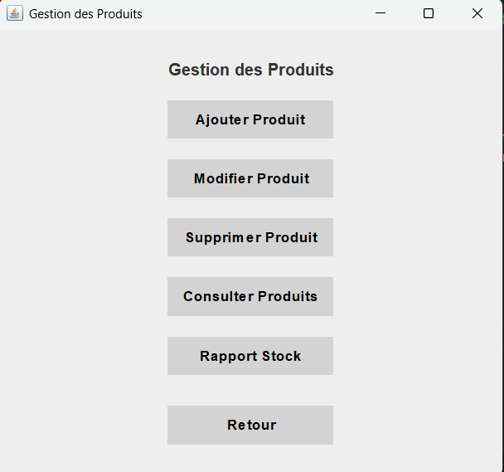Image resolution: width=504 pixels, height=472 pixels.
Task: Edit an existing product
Action: click(250, 178)
